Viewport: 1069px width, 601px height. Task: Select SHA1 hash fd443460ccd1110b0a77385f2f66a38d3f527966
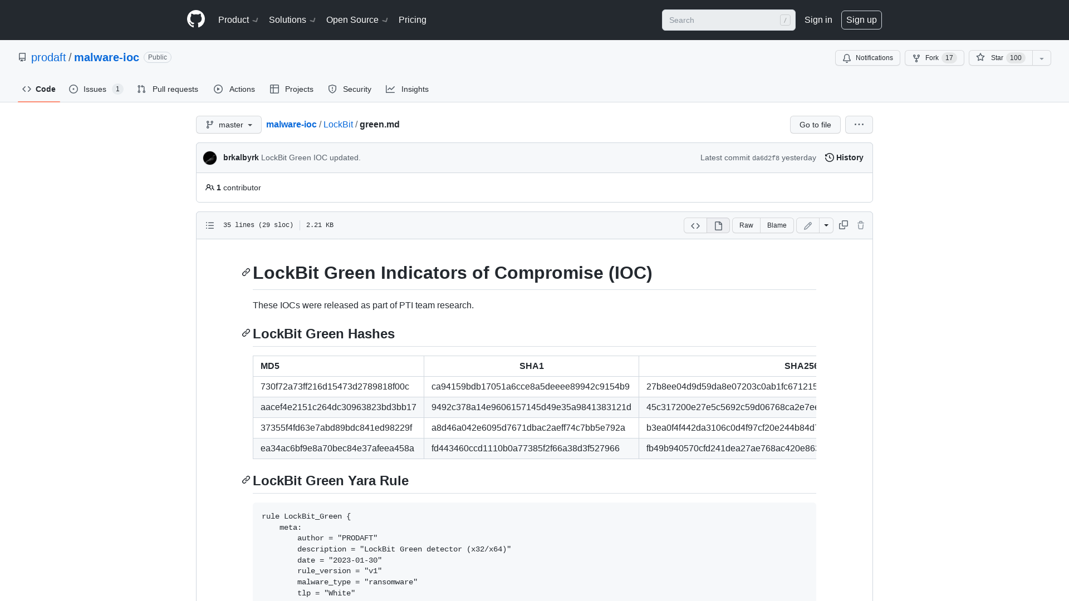click(x=526, y=448)
